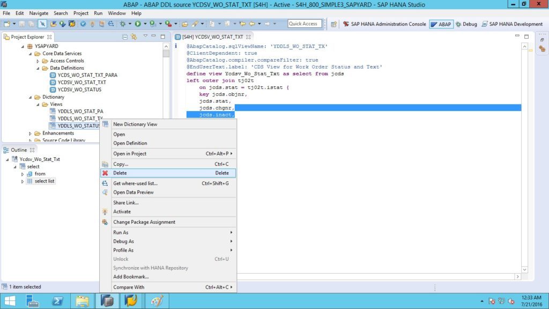Expand the 'from' node in Outline
This screenshot has height=309, width=549.
point(23,174)
